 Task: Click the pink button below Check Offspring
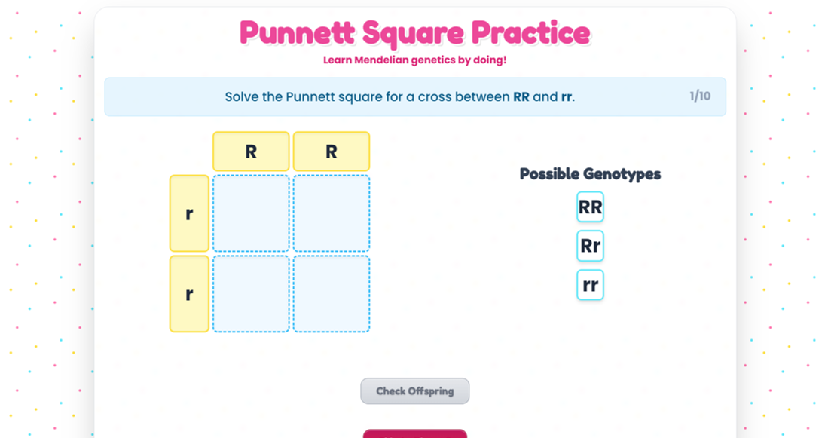[x=414, y=433]
